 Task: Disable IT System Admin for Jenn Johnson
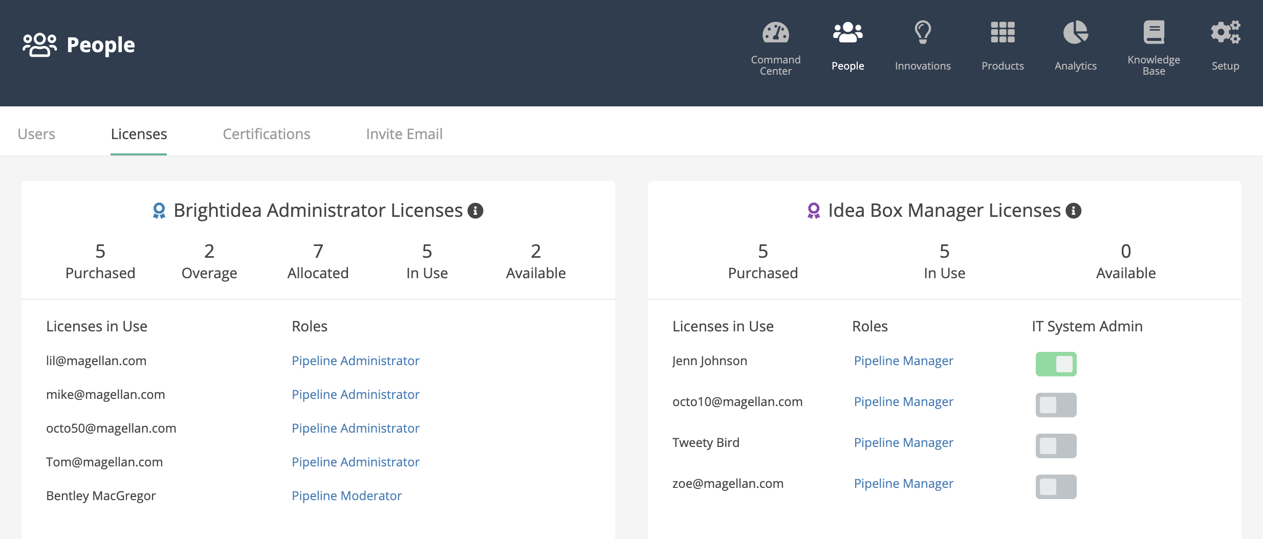pyautogui.click(x=1056, y=364)
